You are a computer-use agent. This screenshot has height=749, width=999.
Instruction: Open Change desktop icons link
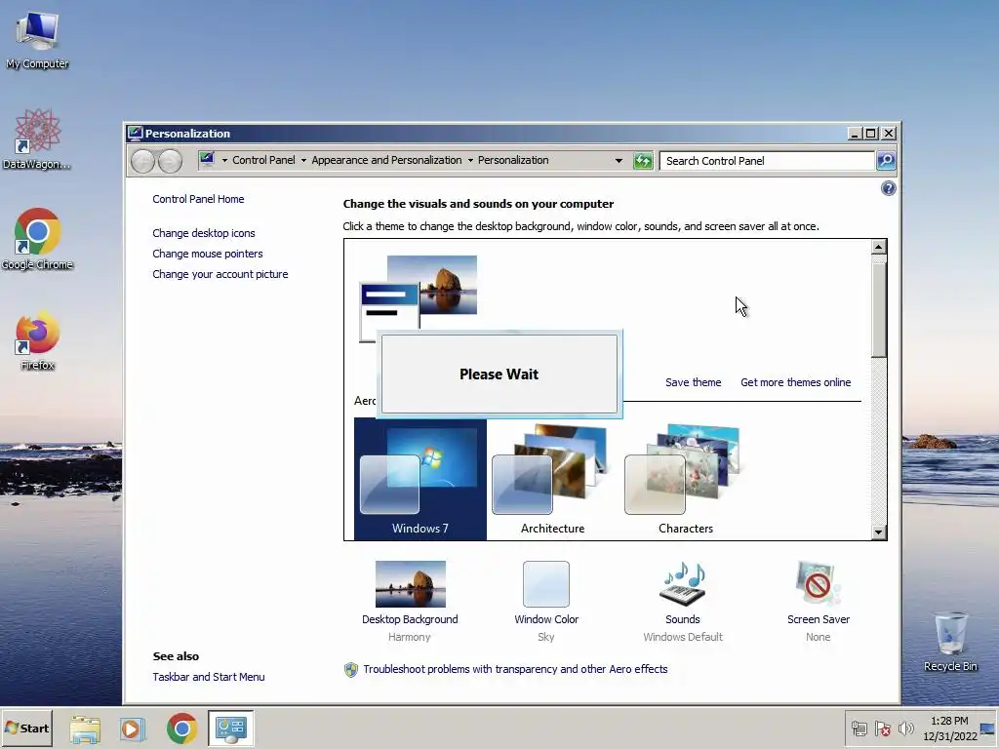203,233
